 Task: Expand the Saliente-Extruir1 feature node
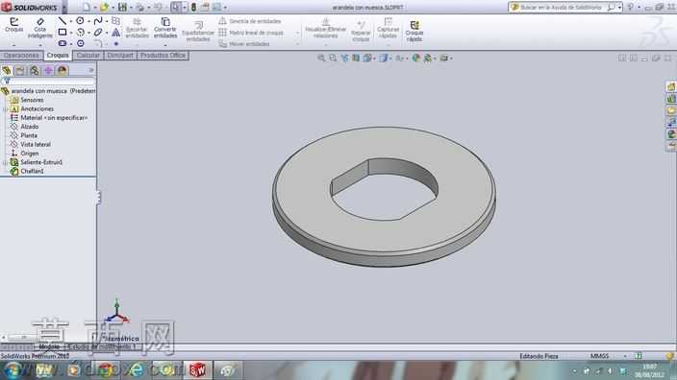tap(5, 162)
